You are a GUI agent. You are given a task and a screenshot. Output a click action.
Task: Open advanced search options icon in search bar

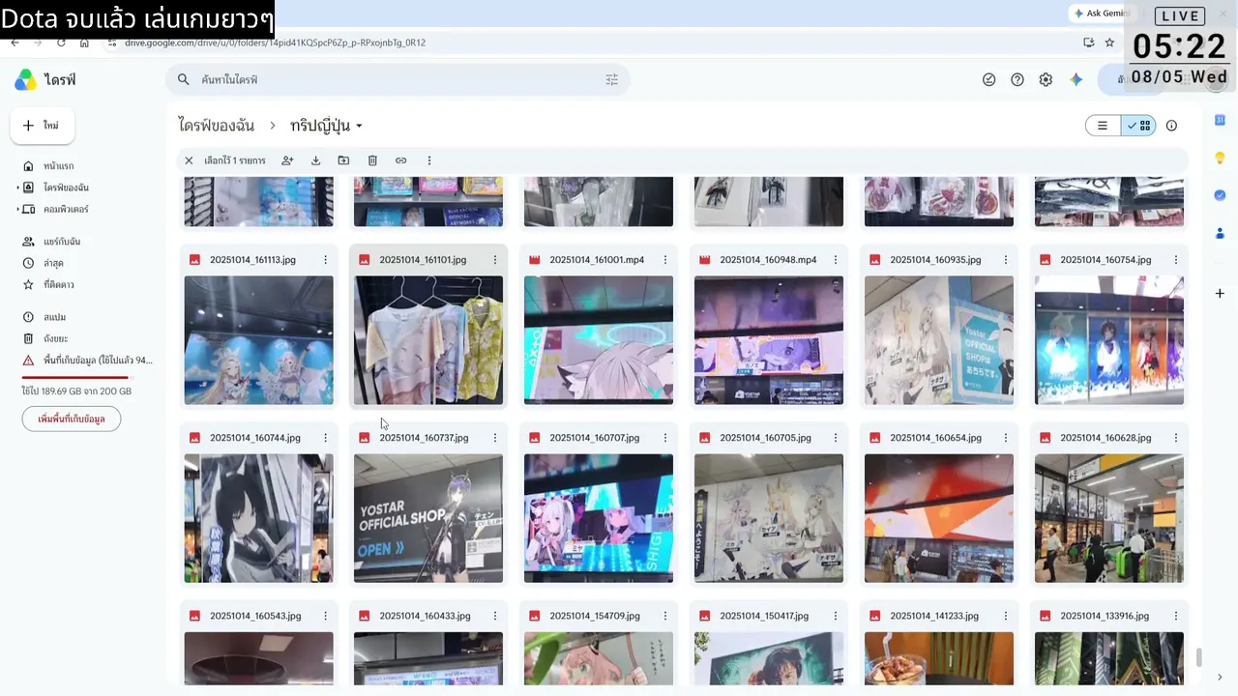(611, 80)
